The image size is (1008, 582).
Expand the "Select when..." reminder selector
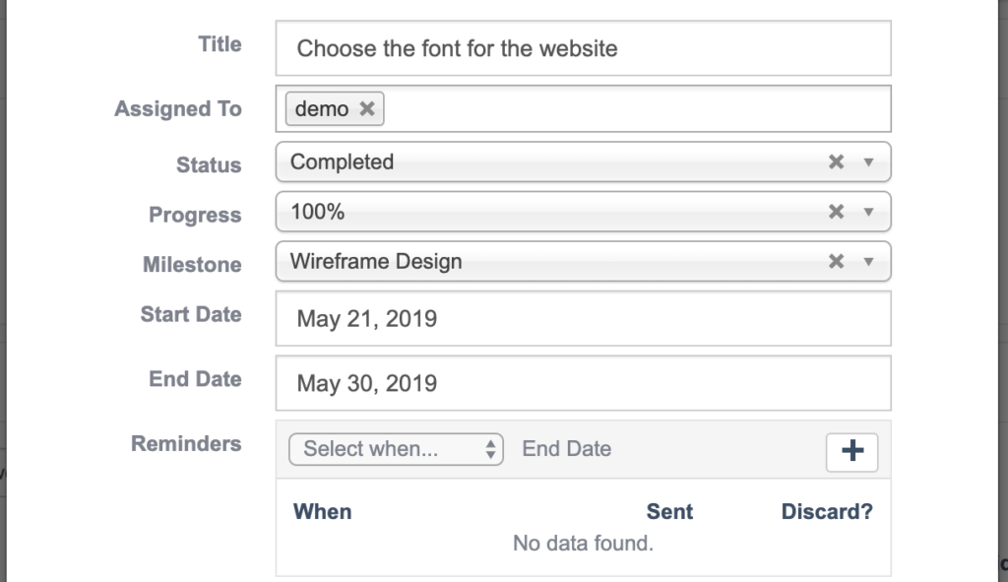pos(396,449)
